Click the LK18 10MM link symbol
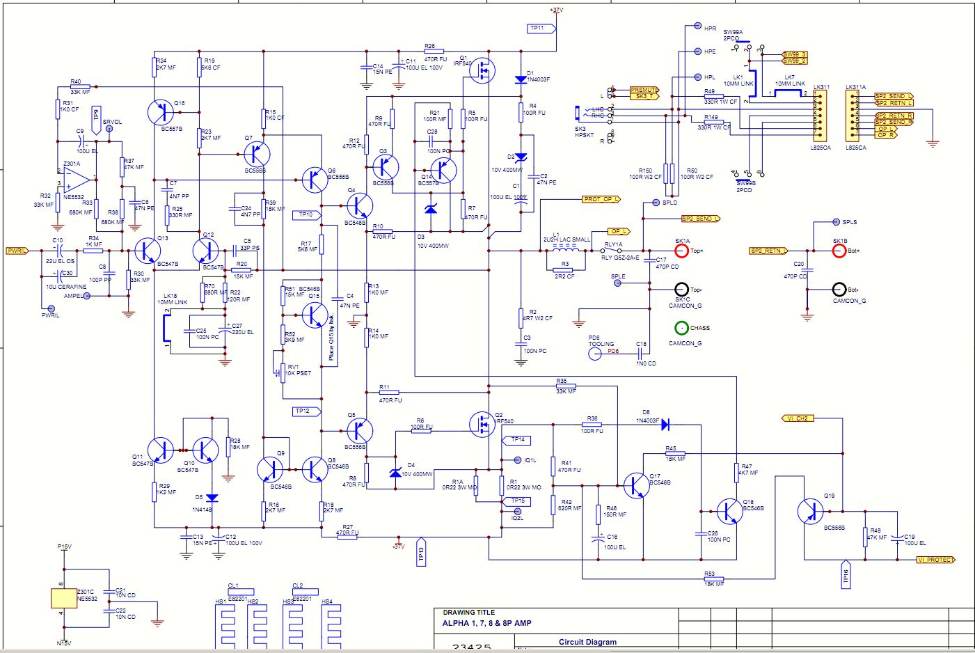Screen dimensions: 975x653 pyautogui.click(x=167, y=329)
